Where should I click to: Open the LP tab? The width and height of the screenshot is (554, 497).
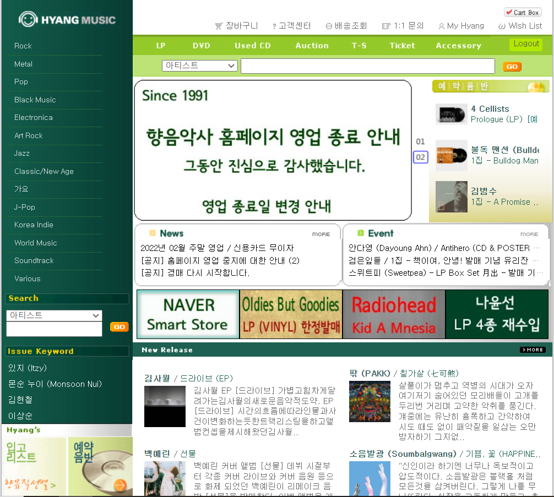[x=161, y=46]
